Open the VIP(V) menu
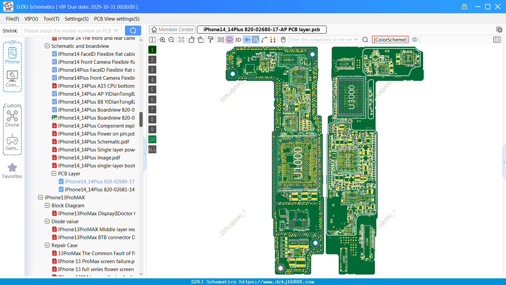This screenshot has height=285, width=506. (31, 19)
